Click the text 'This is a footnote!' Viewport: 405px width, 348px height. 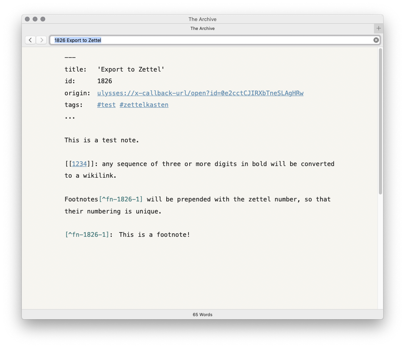point(155,234)
